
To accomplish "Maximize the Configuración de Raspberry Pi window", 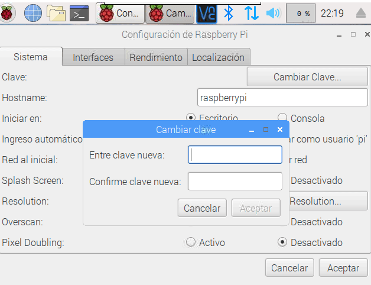I will coord(353,34).
